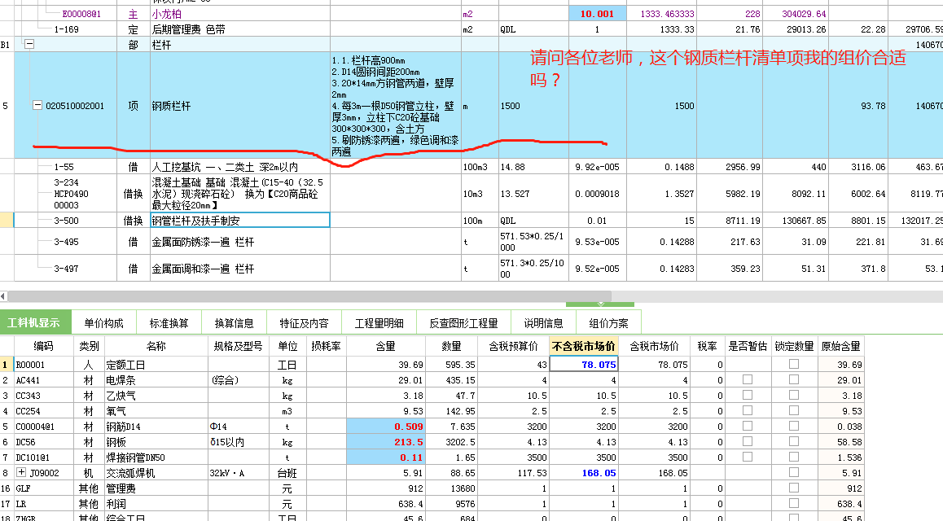Switch to the 单价构成 tab
Viewport: 943px width, 521px height.
pyautogui.click(x=103, y=322)
